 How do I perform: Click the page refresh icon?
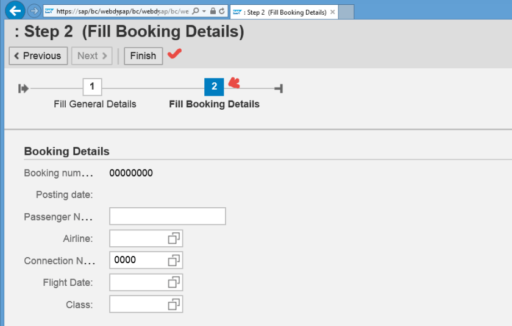tap(222, 11)
